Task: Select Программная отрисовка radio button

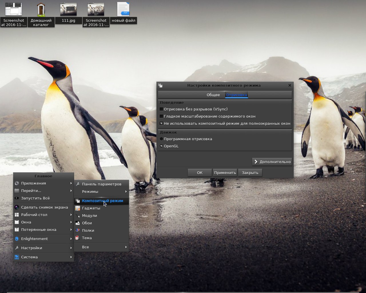Action: pyautogui.click(x=161, y=139)
